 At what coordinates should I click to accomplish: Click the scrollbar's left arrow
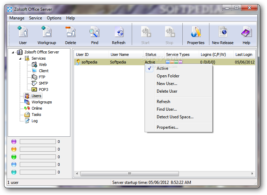coord(77,174)
